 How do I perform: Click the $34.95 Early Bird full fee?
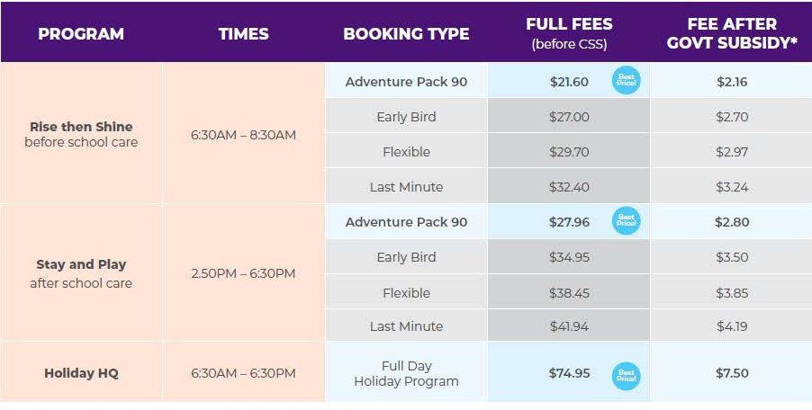click(x=569, y=257)
